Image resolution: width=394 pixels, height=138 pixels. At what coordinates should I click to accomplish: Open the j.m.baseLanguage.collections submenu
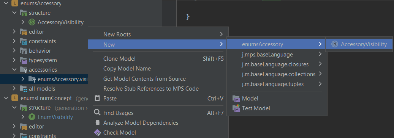(277, 74)
